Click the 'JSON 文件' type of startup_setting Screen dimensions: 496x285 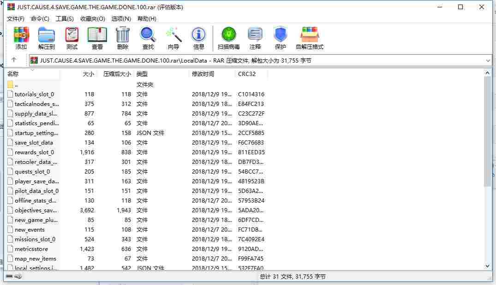(150, 133)
